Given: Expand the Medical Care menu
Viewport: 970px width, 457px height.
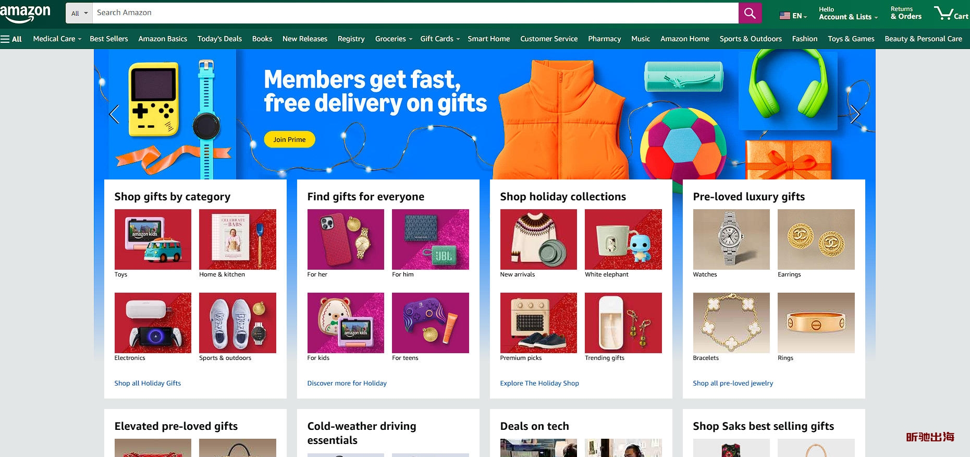Looking at the screenshot, I should pyautogui.click(x=57, y=39).
